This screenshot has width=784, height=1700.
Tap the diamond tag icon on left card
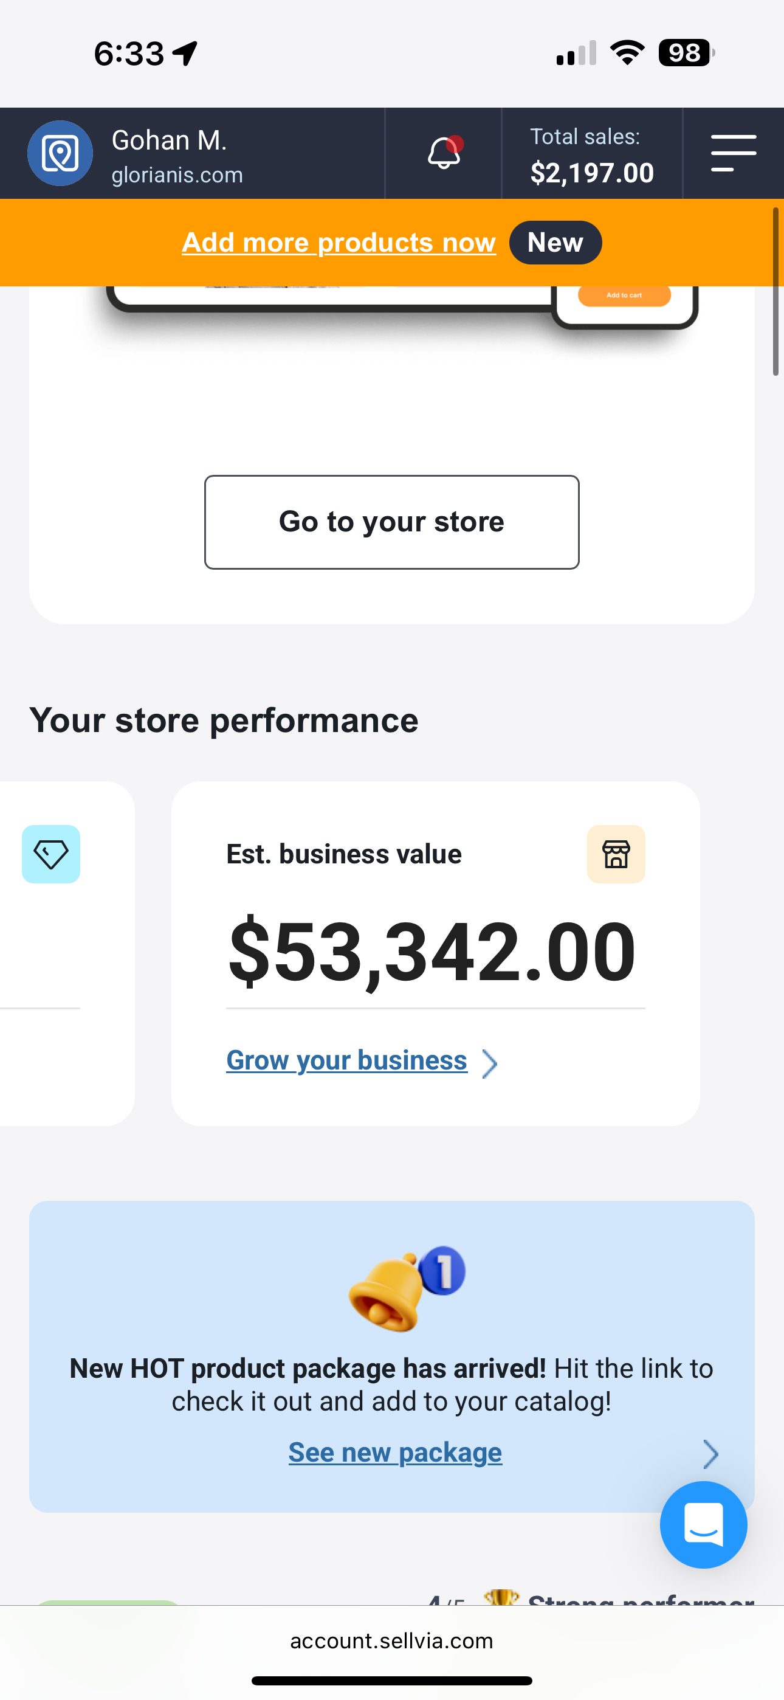(51, 854)
